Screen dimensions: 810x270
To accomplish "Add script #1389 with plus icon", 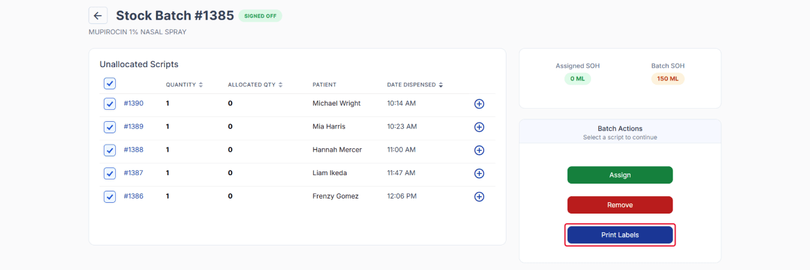I will tap(479, 127).
